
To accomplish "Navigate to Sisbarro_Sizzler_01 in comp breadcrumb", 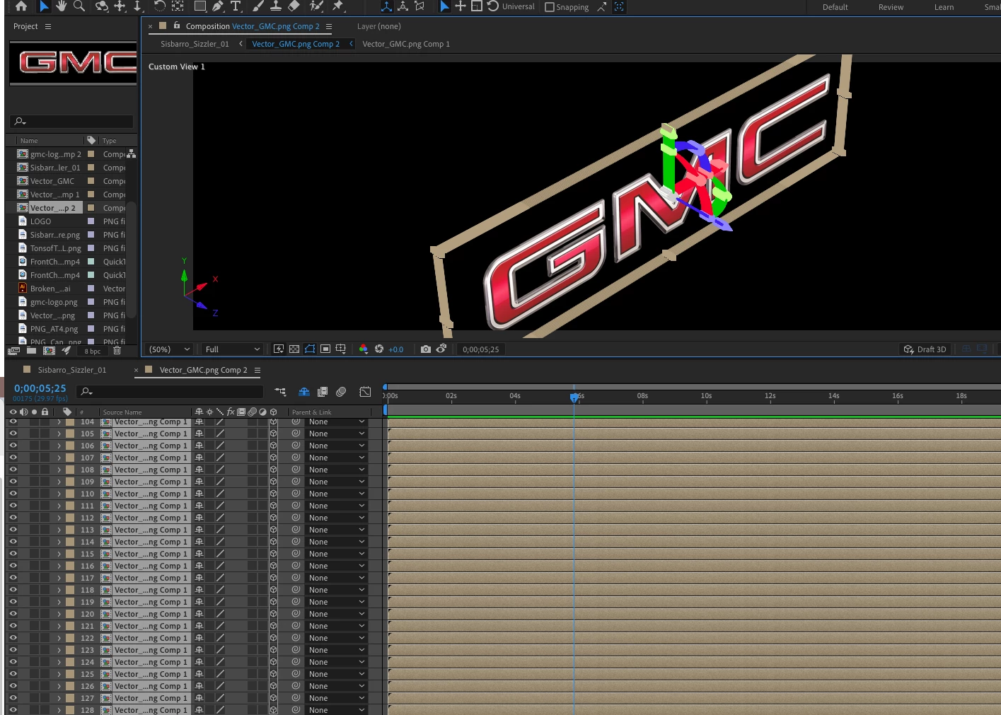I will tap(195, 44).
